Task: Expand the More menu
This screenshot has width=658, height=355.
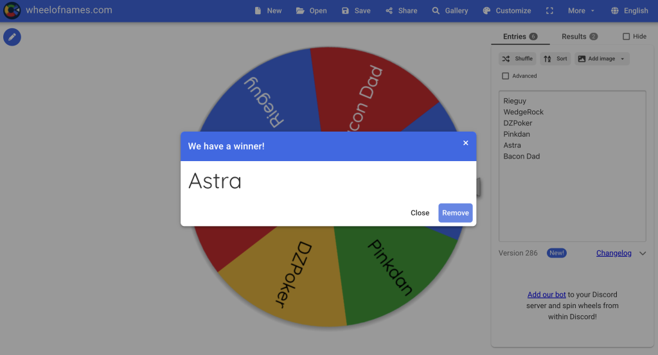Action: coord(581,11)
